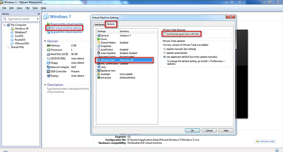This screenshot has width=283, height=152.
Task: Click the VMware ESXi VM icon
Action: point(12,43)
